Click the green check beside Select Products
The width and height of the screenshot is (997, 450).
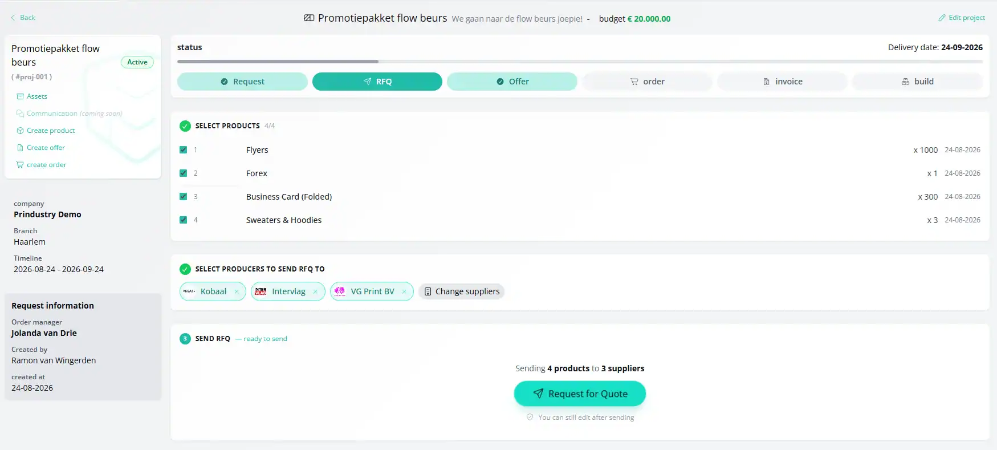coord(185,126)
